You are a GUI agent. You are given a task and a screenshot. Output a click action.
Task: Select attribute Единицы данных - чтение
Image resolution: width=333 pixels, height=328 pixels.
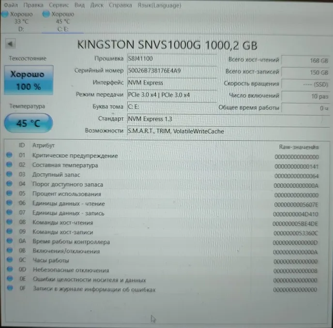tap(69, 203)
